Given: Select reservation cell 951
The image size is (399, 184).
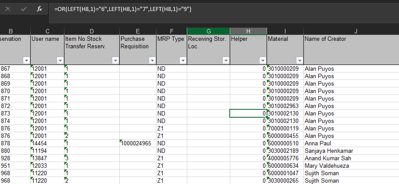Looking at the screenshot, I should [15, 166].
